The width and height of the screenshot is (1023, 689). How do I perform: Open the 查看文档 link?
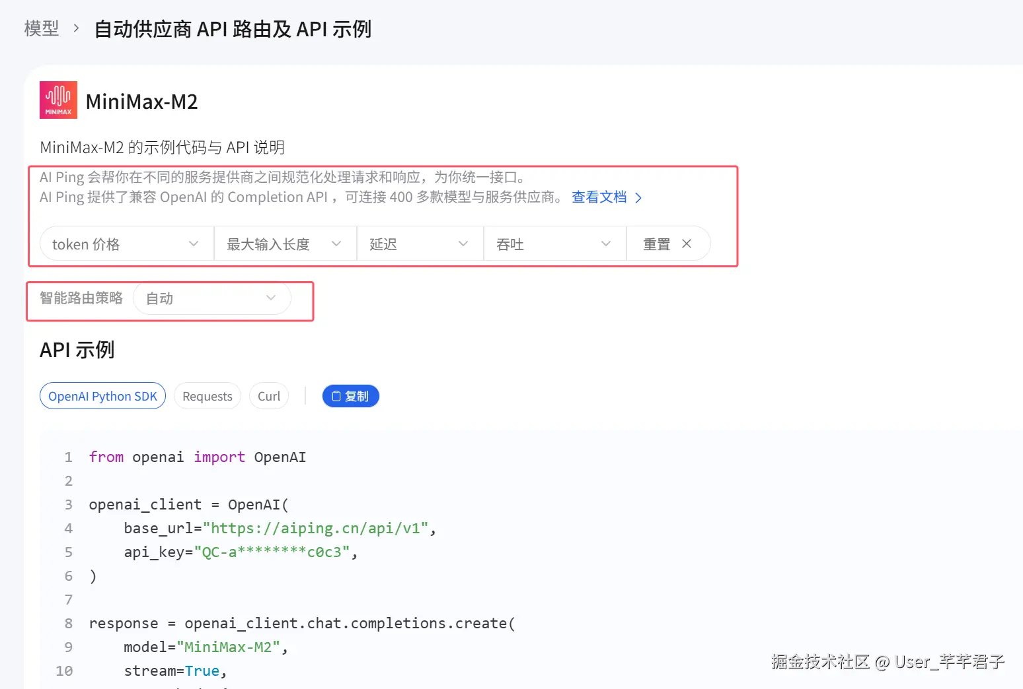[x=599, y=197]
